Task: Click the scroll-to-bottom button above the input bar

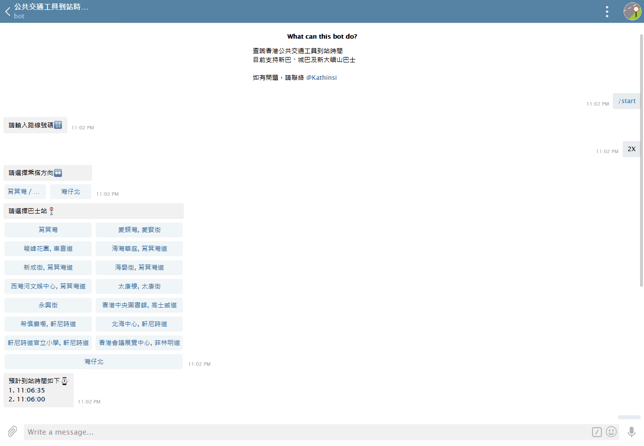Action: pyautogui.click(x=629, y=419)
